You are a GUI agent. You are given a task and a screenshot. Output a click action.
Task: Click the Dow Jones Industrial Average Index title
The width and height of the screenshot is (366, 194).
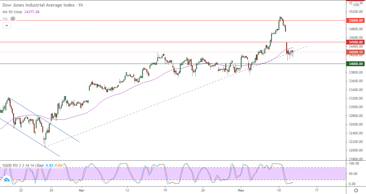[39, 5]
